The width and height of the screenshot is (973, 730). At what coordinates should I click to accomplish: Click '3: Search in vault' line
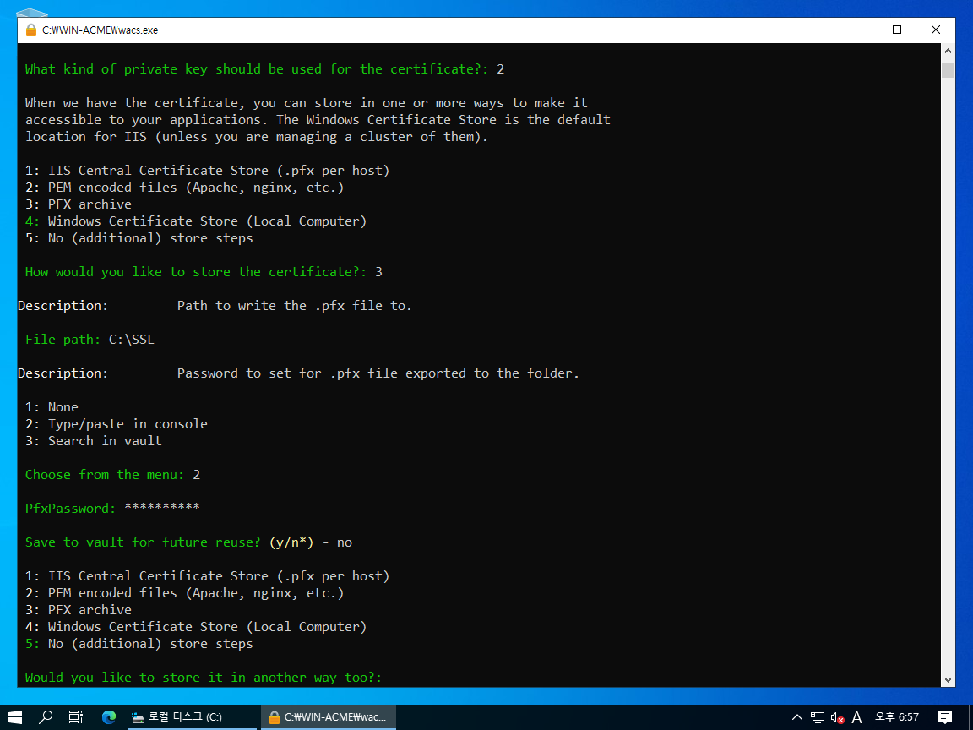tap(94, 441)
